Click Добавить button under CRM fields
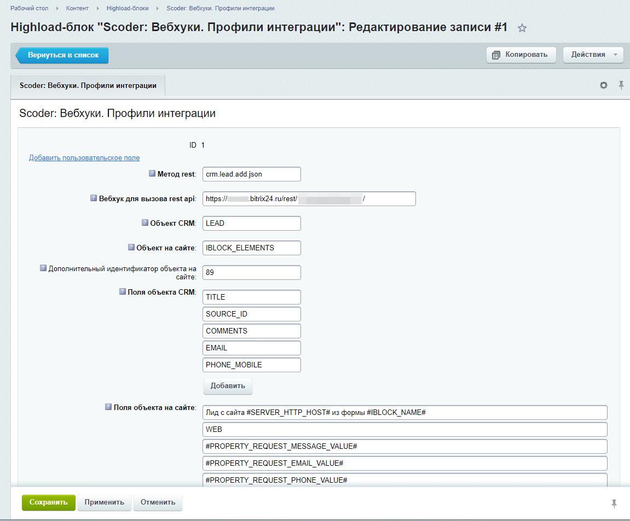630x521 pixels. 228,386
